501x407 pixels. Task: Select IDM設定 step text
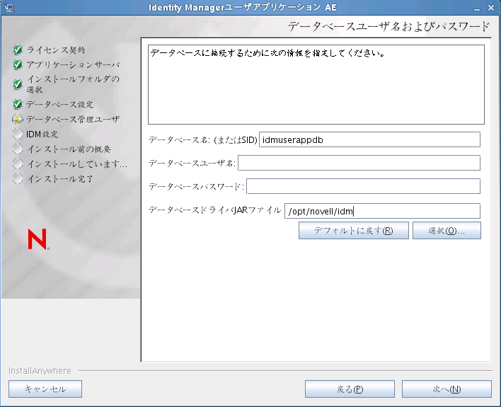(x=42, y=134)
